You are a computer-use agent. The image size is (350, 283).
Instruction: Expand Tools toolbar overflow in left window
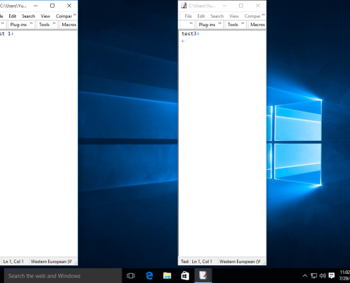[x=54, y=23]
